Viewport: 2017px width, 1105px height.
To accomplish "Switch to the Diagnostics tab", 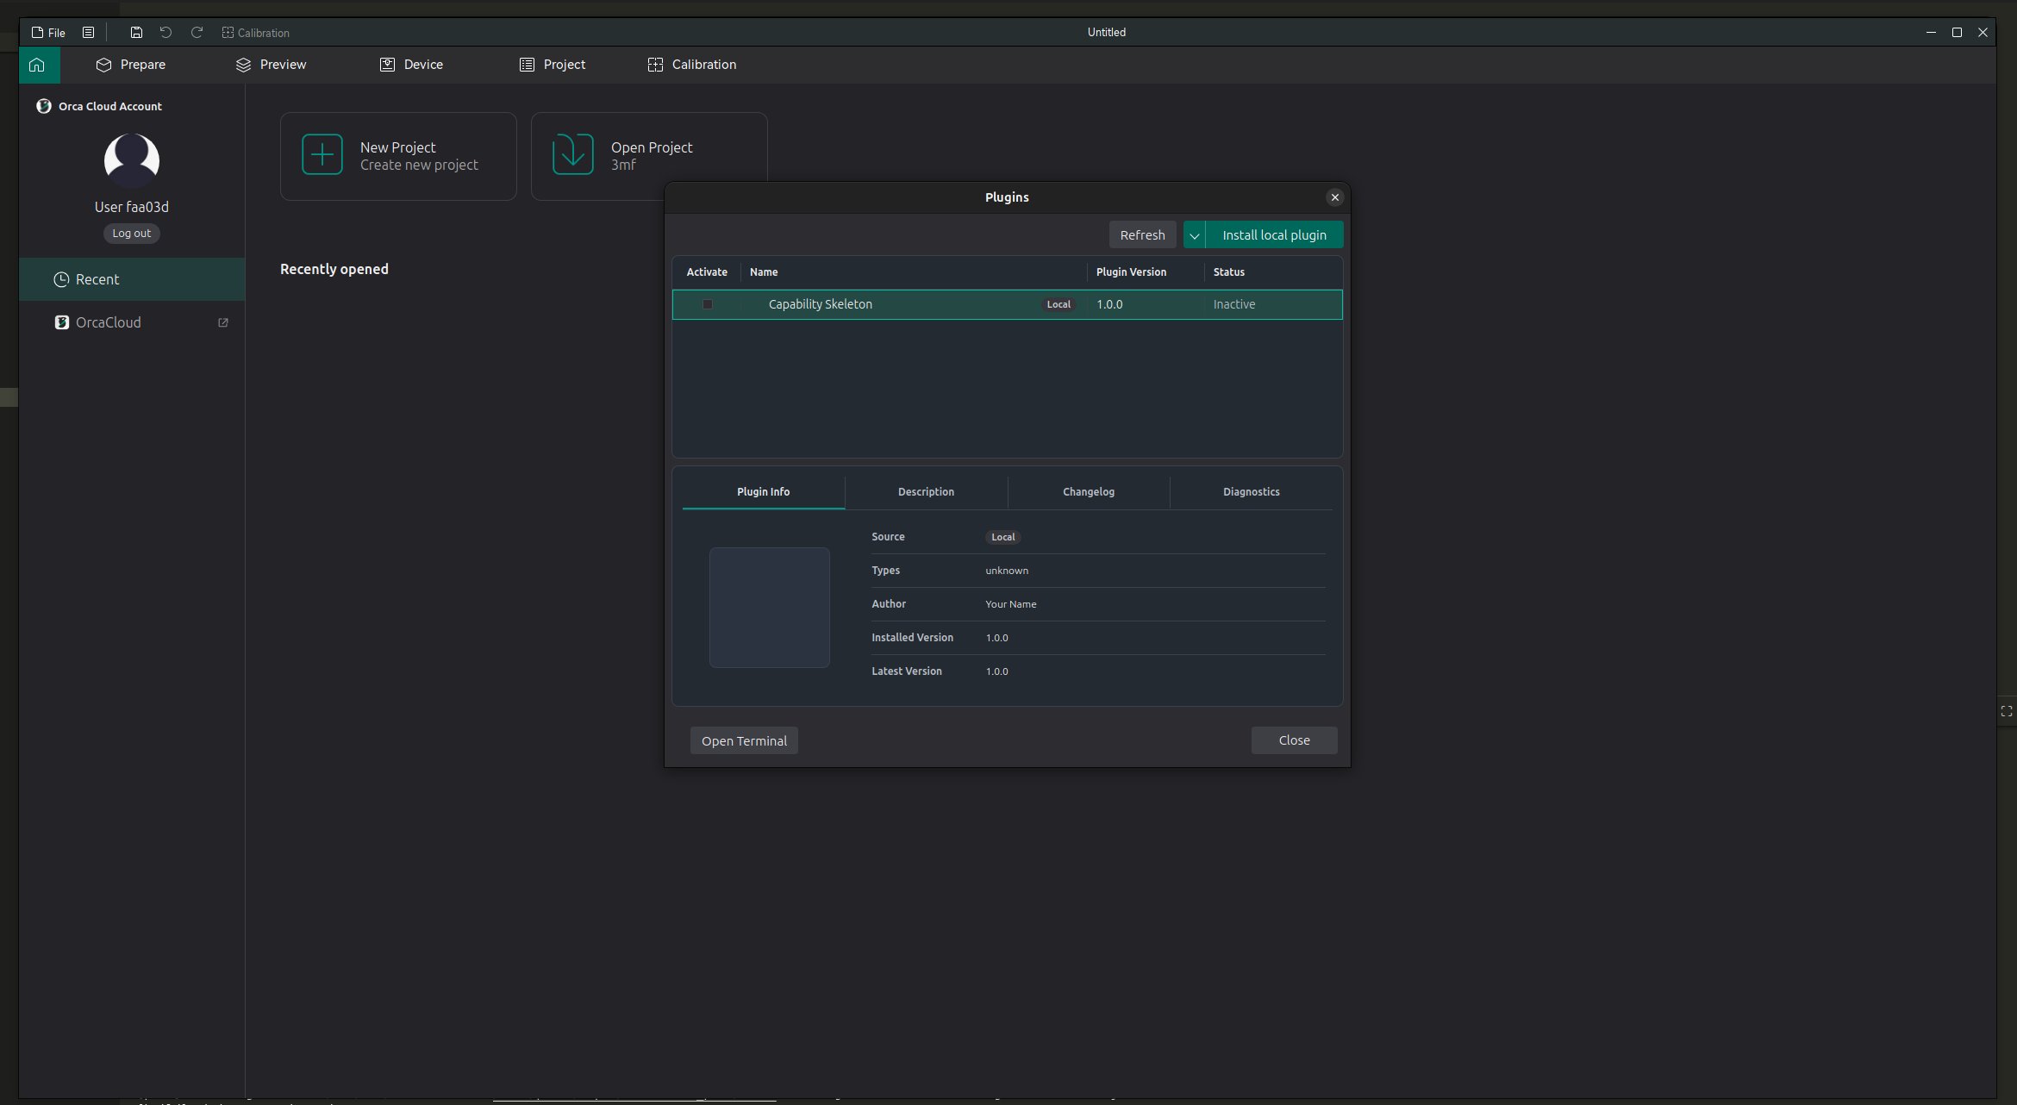I will (x=1252, y=492).
